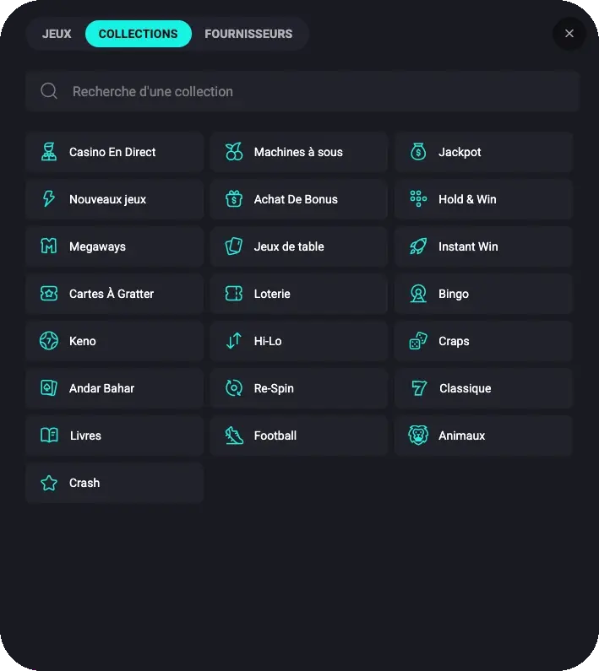Click the Hold & Win dots icon

coord(418,199)
